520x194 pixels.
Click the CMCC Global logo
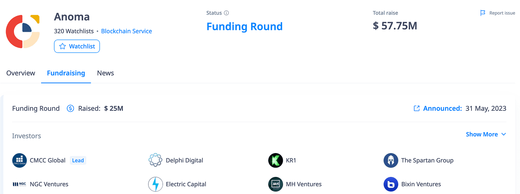tap(20, 160)
